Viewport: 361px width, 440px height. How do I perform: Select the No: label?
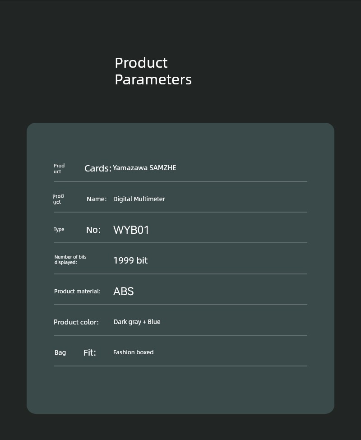[93, 230]
